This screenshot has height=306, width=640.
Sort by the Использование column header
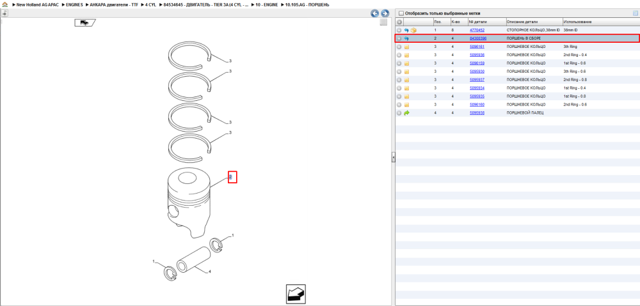point(600,22)
